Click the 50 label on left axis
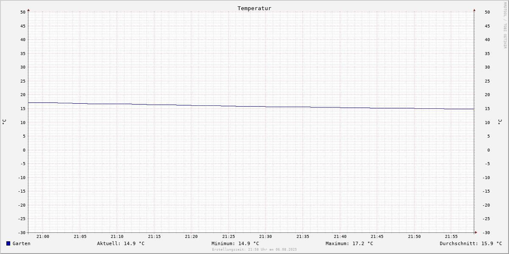Viewport: 509px width, 254px height. coord(23,12)
